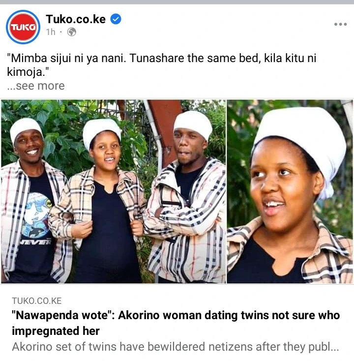Click the article description about Akorino twins
The height and width of the screenshot is (361, 354).
(x=176, y=347)
